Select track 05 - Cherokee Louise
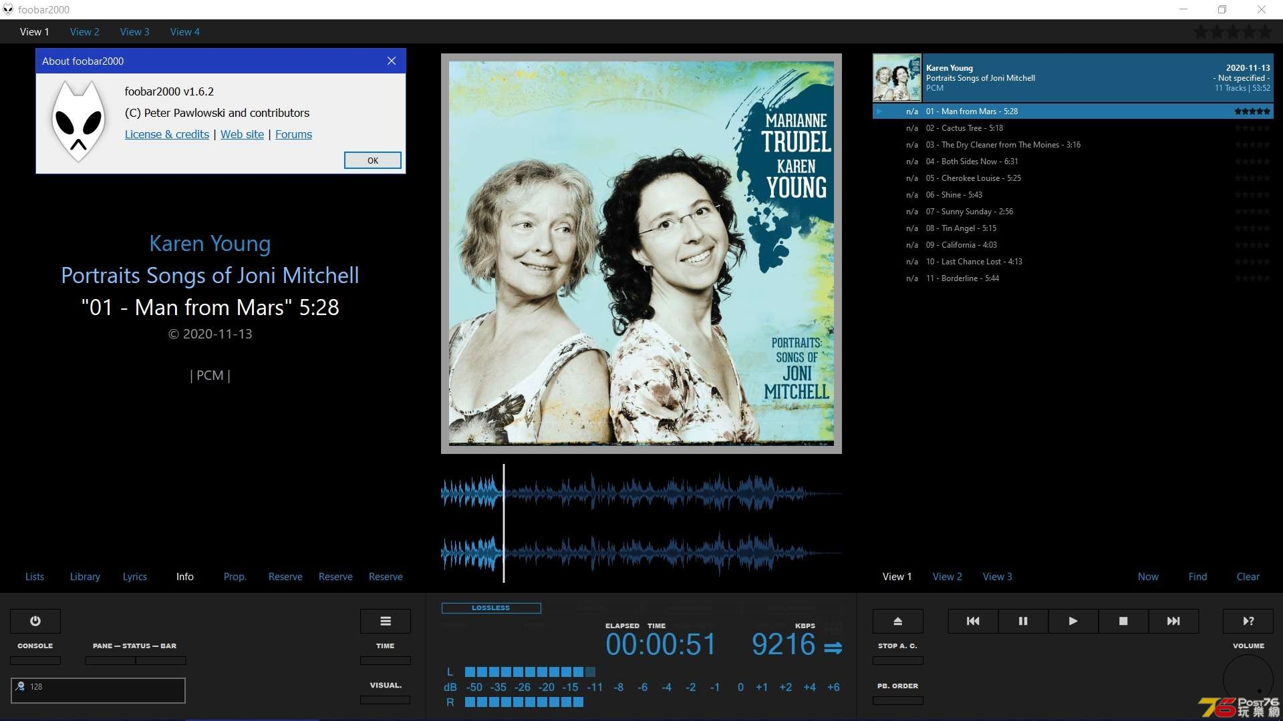1283x721 pixels. point(1073,178)
